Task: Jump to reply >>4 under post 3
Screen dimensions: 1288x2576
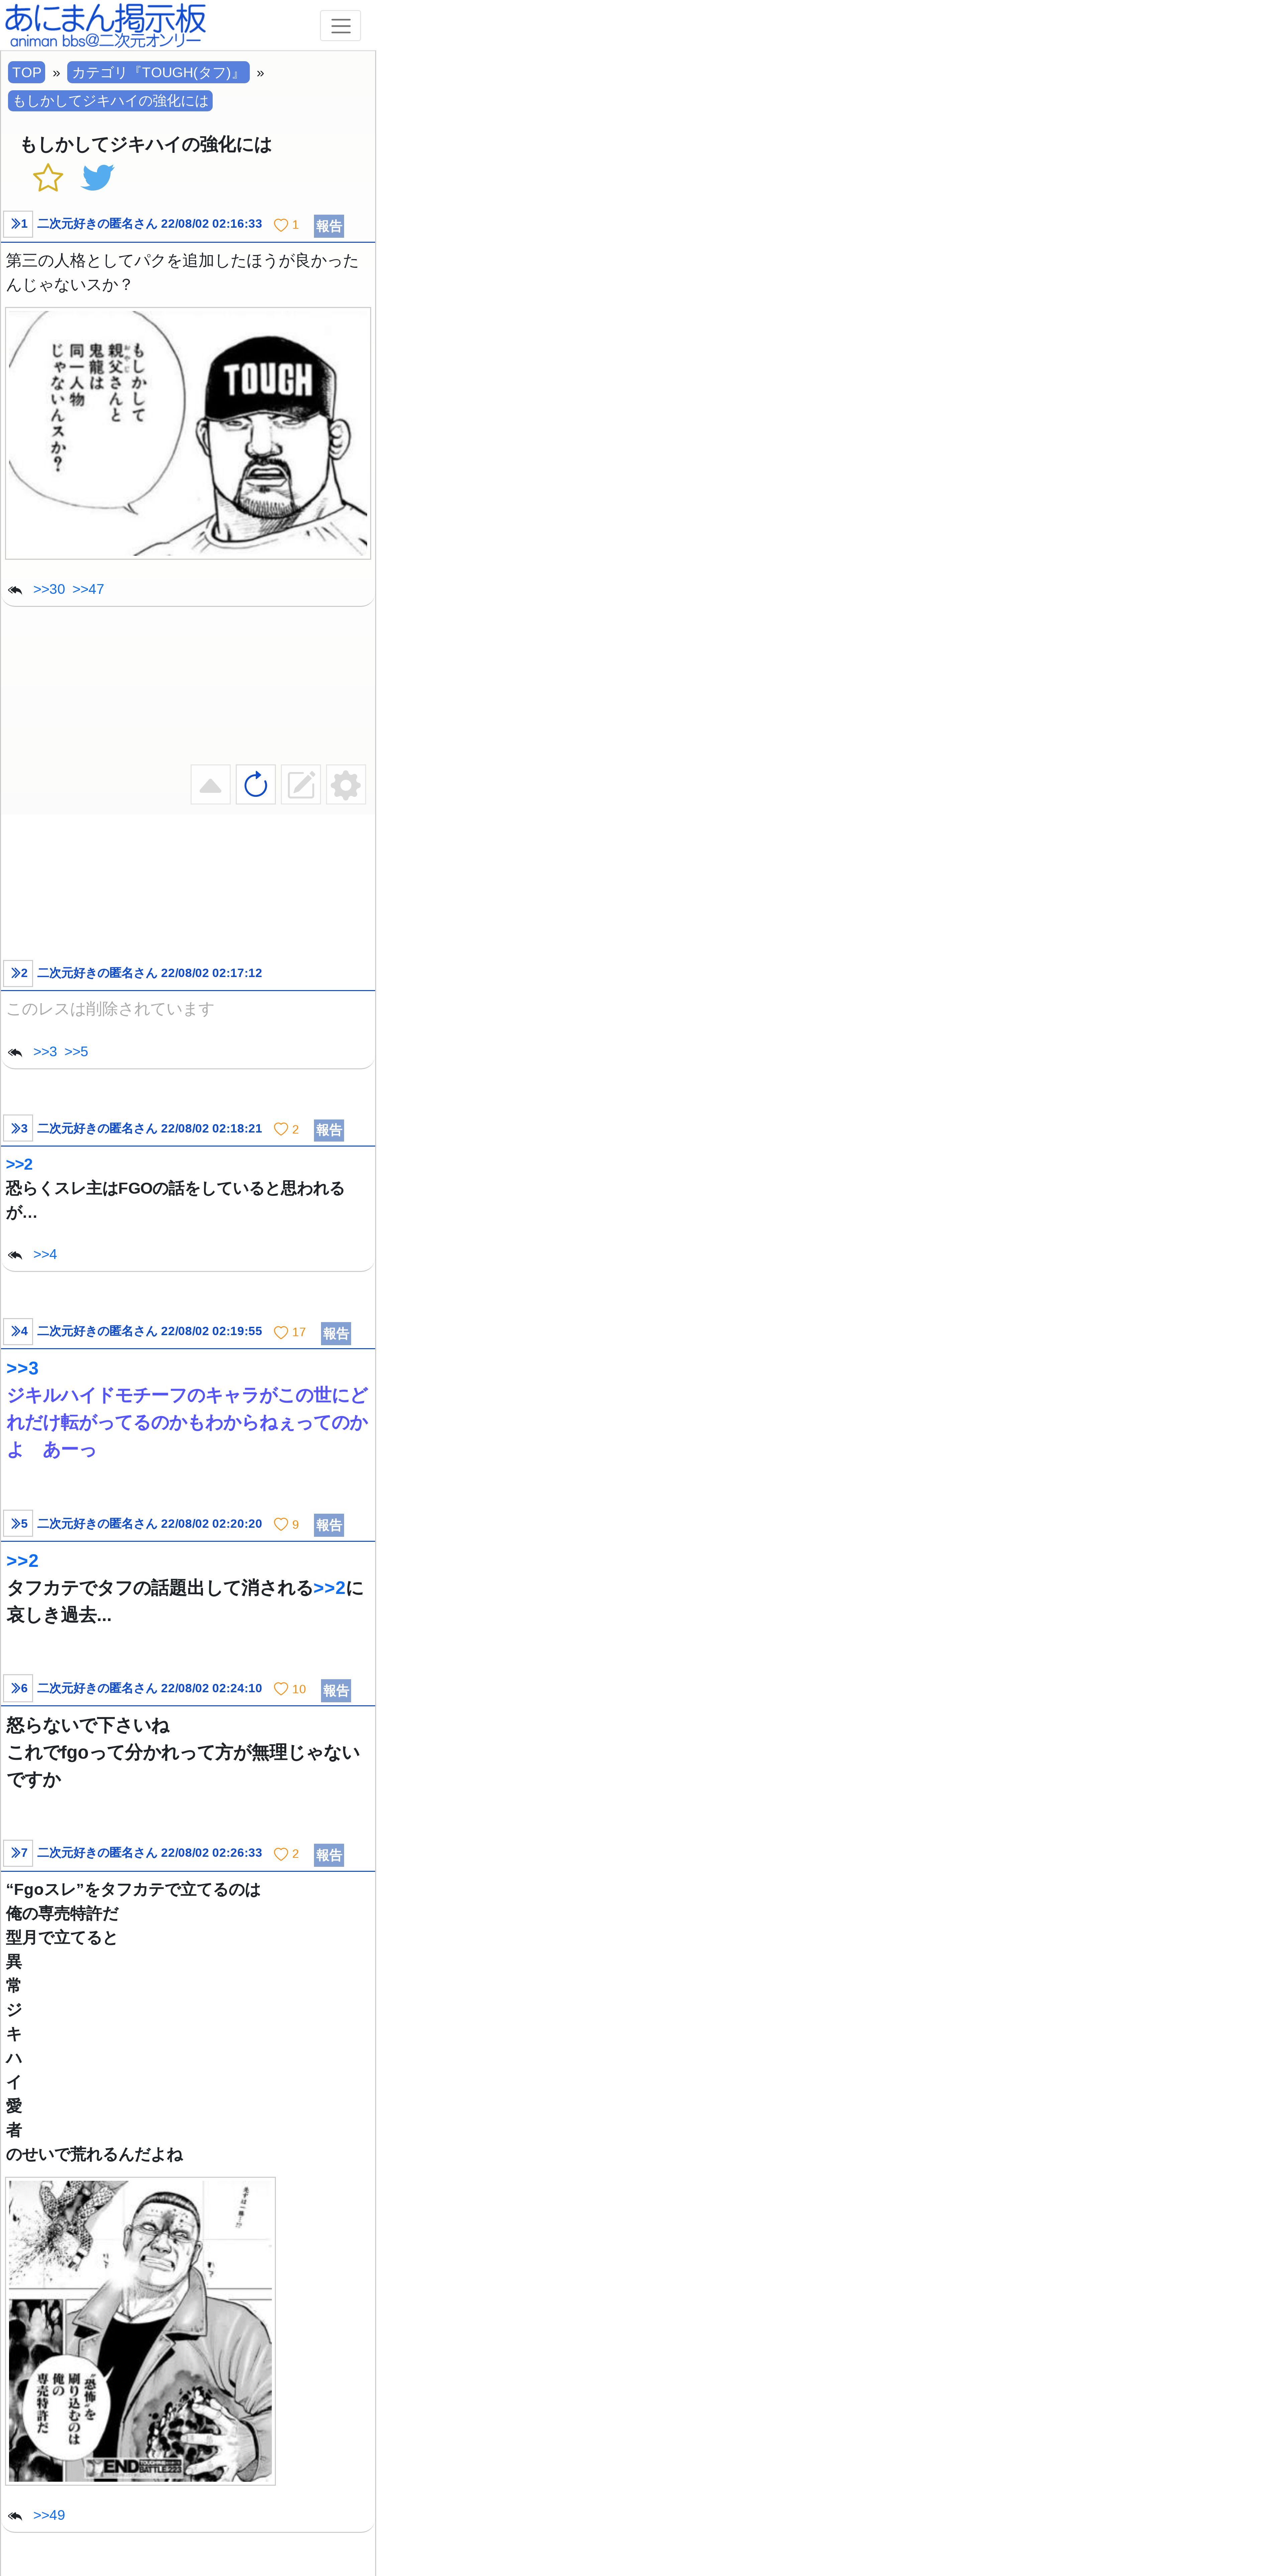Action: (45, 1254)
